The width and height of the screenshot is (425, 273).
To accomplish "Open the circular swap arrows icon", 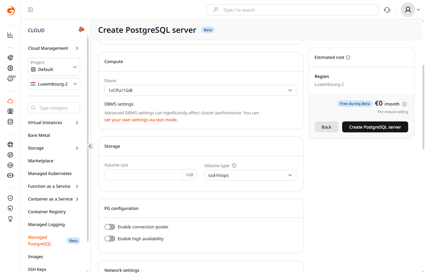I will [x=10, y=155].
